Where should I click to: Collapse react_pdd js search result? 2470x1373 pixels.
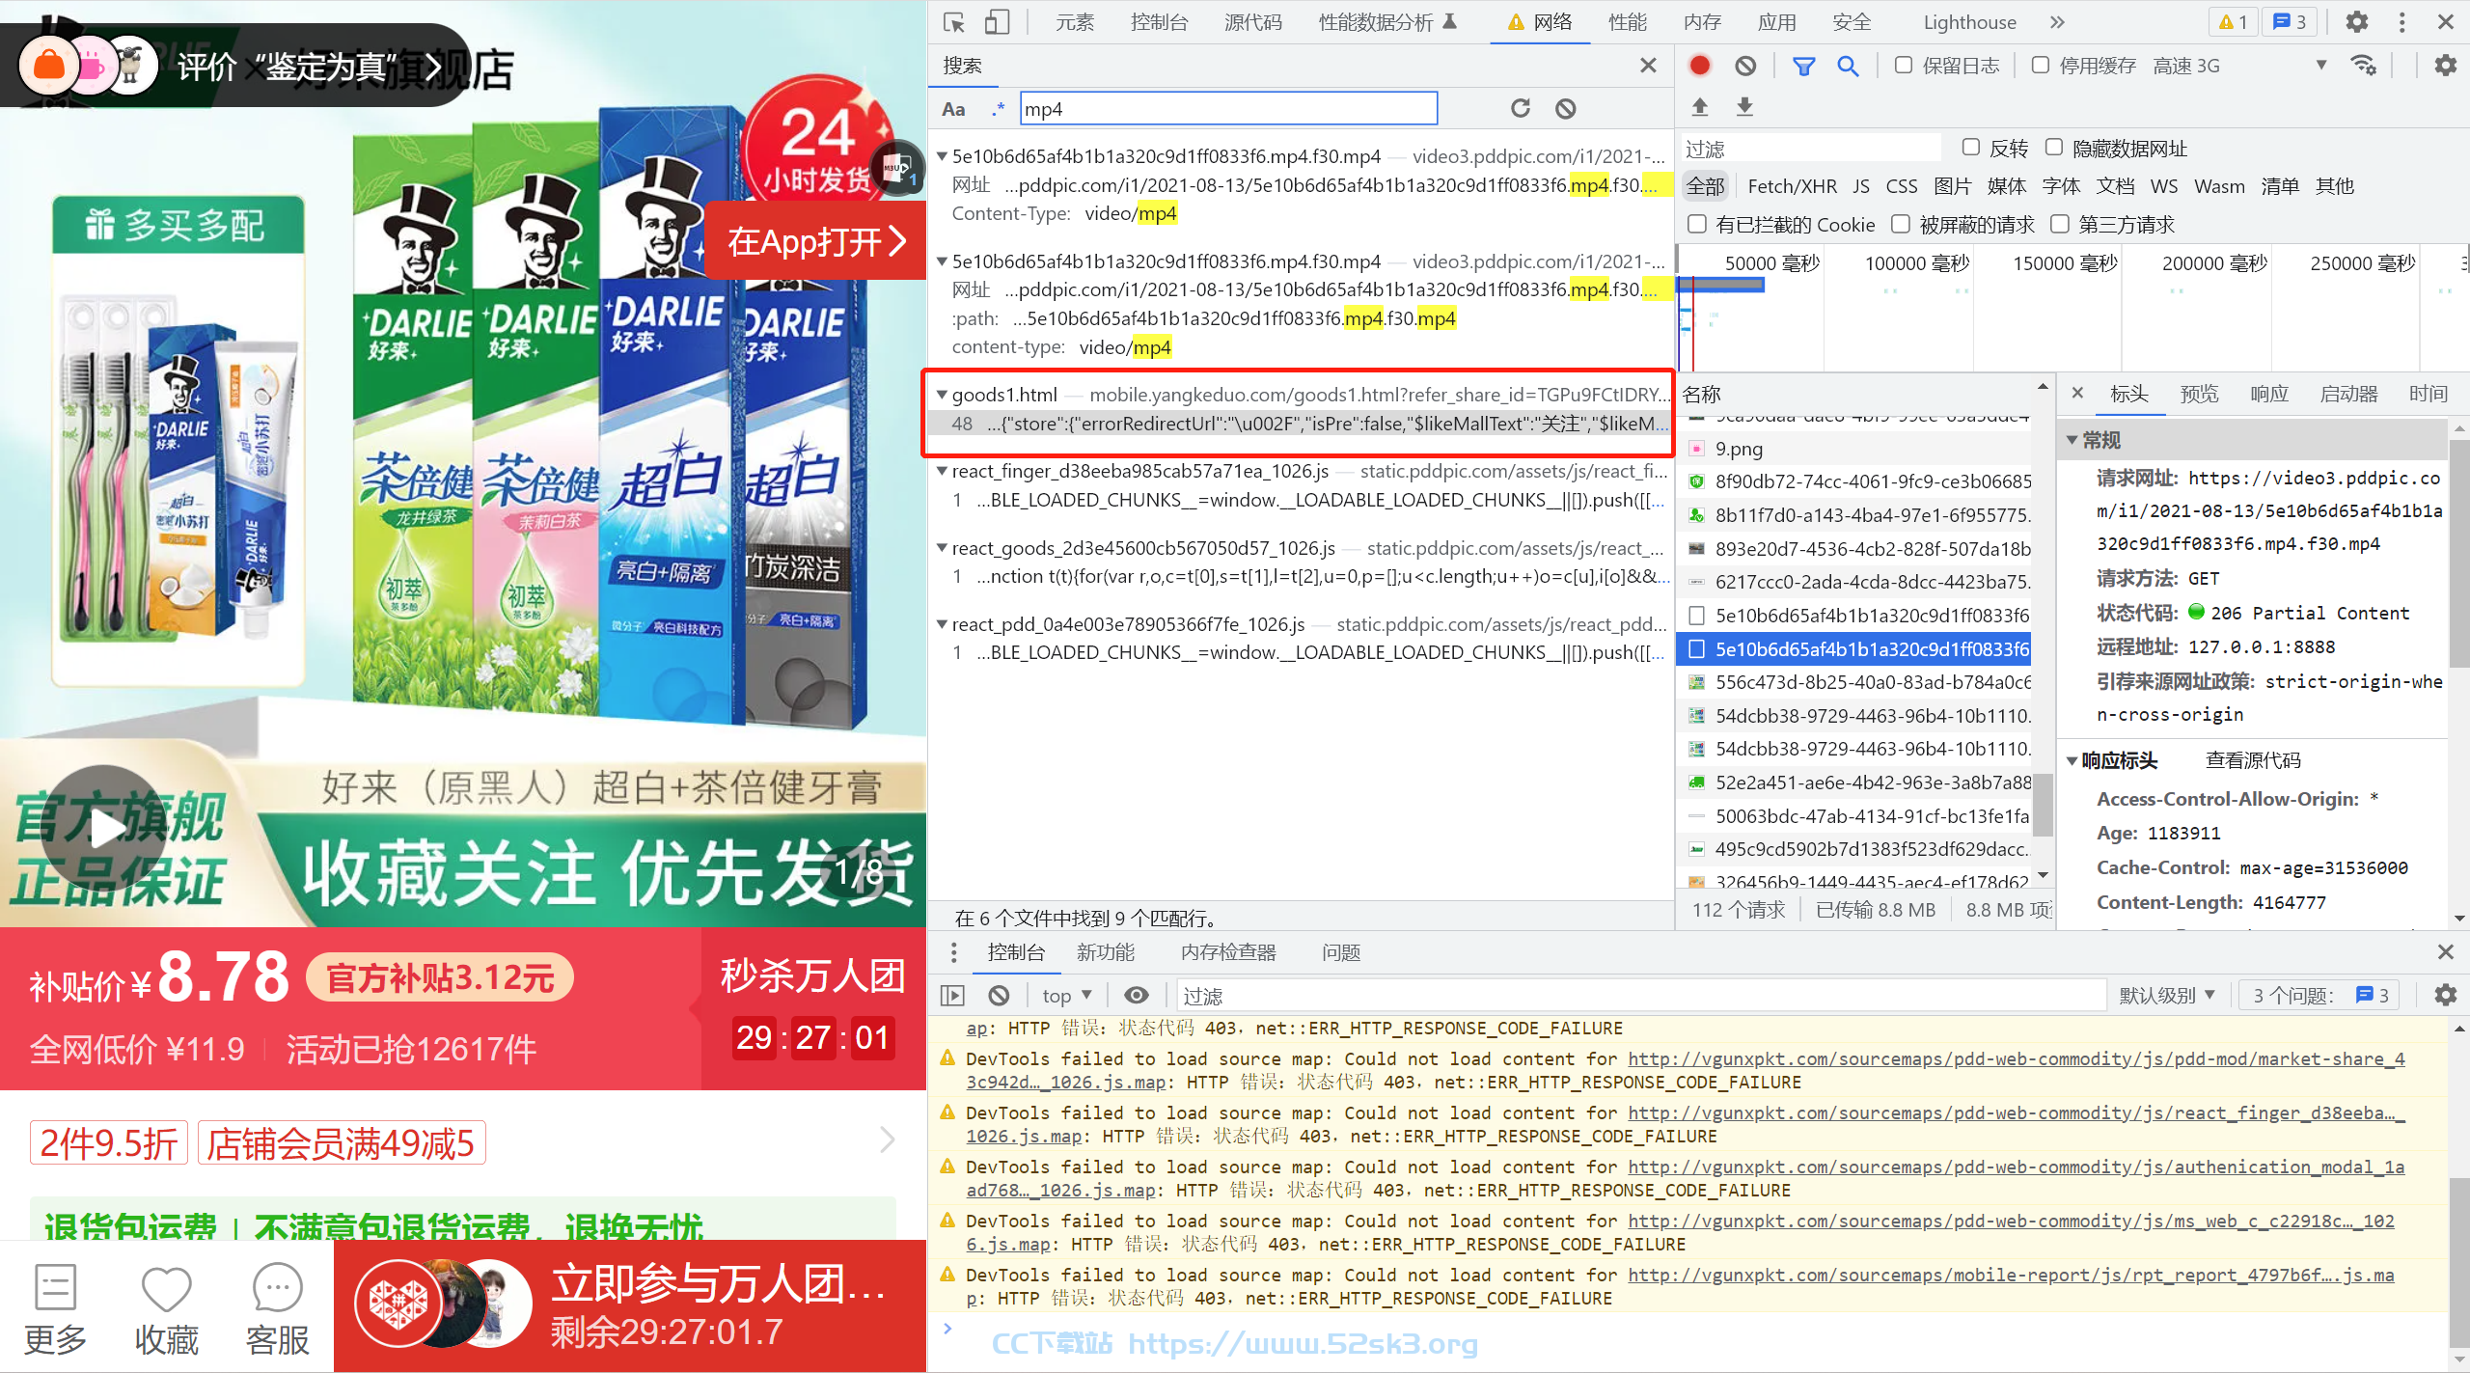pos(942,624)
